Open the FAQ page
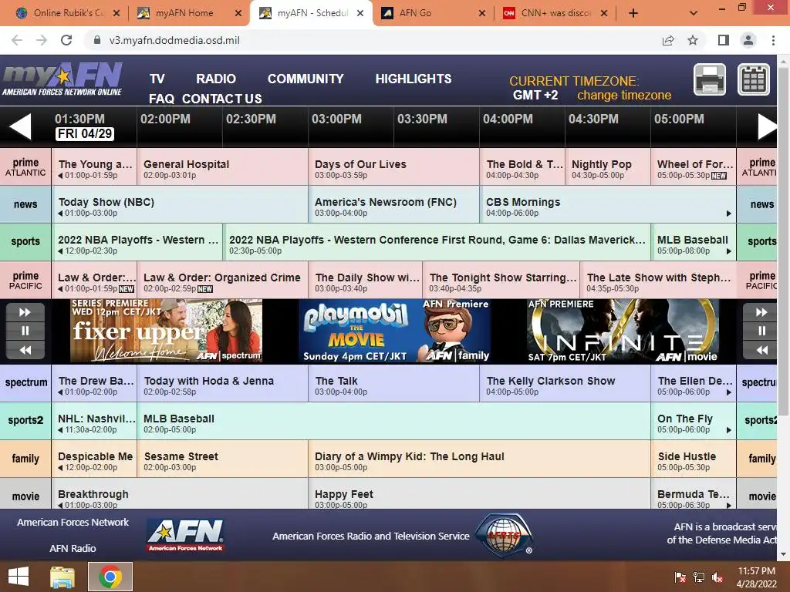The width and height of the screenshot is (790, 592). tap(161, 99)
